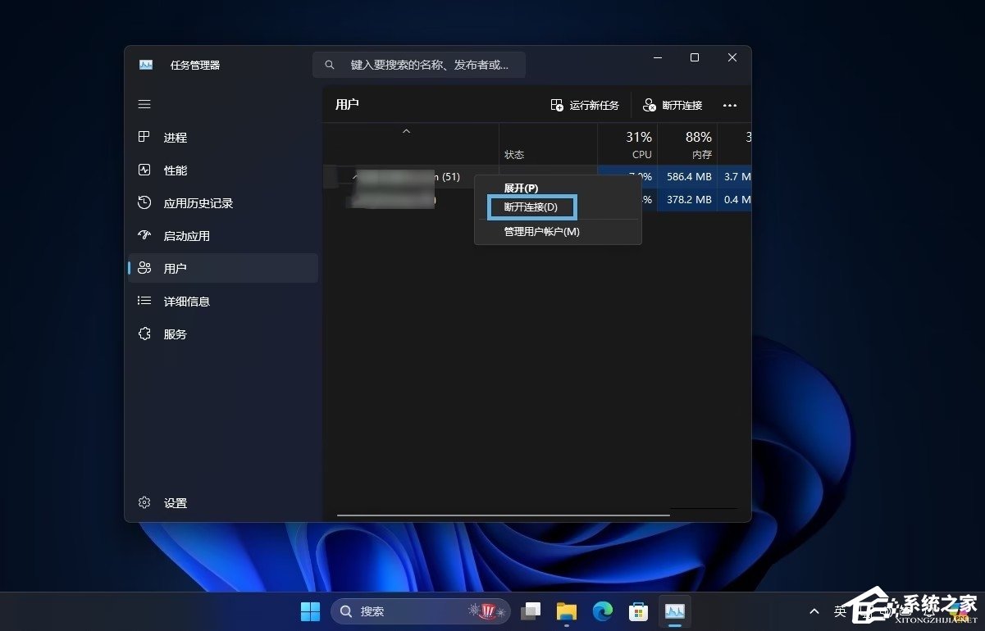
Task: Click the Task Manager search box
Action: pos(419,65)
